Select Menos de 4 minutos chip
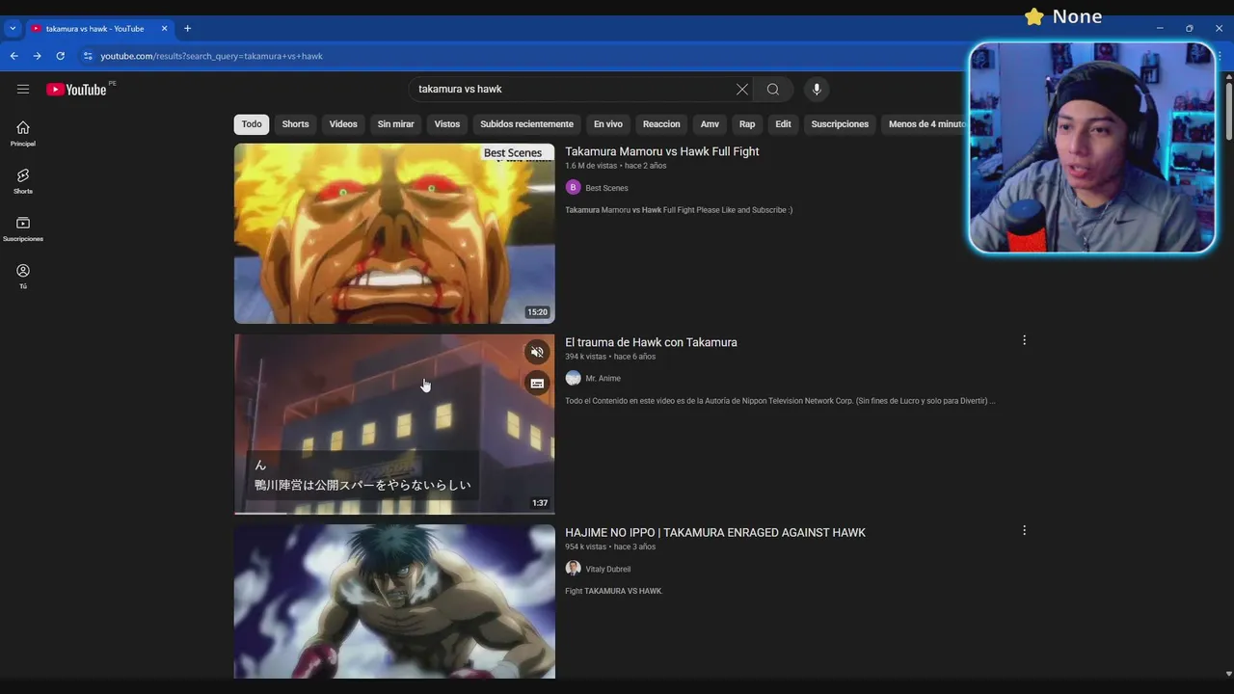 [926, 124]
